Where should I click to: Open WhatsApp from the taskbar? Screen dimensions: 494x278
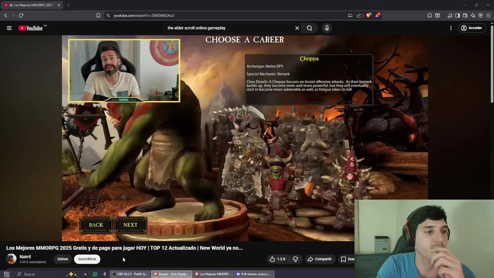click(95, 274)
